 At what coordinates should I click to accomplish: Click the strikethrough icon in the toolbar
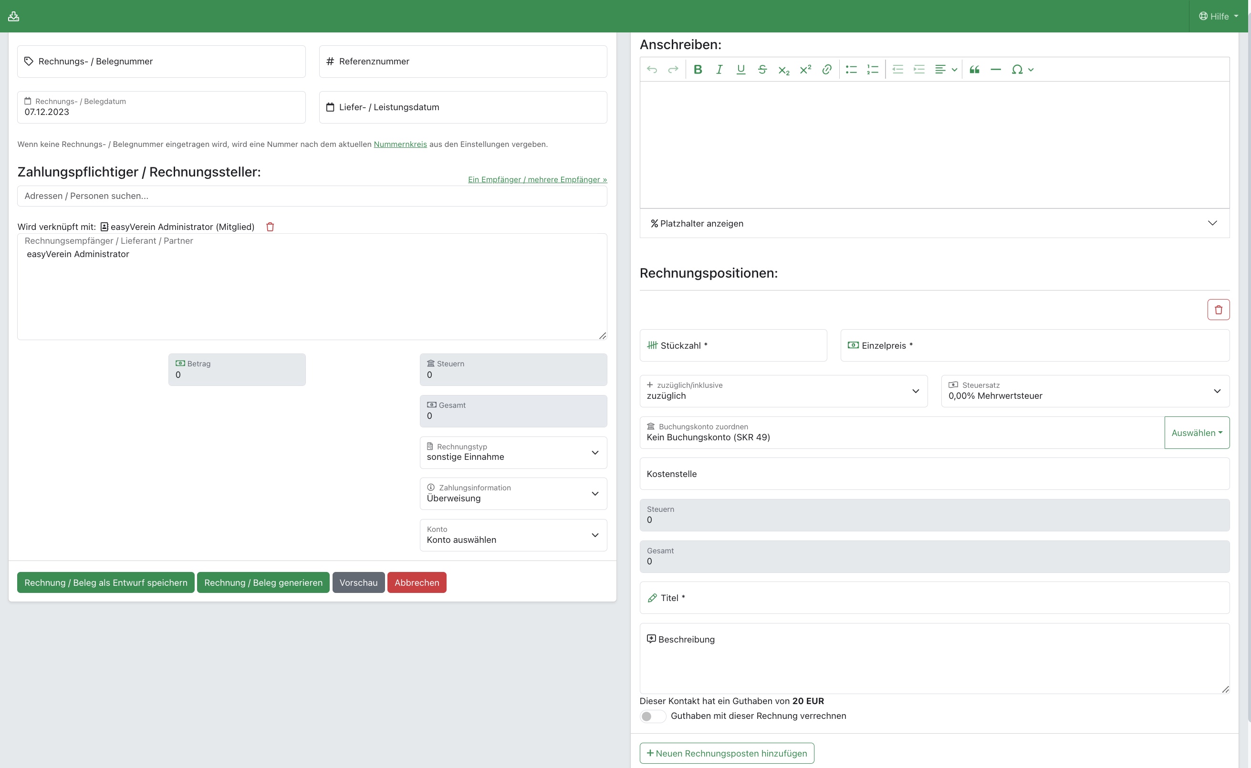click(x=762, y=70)
